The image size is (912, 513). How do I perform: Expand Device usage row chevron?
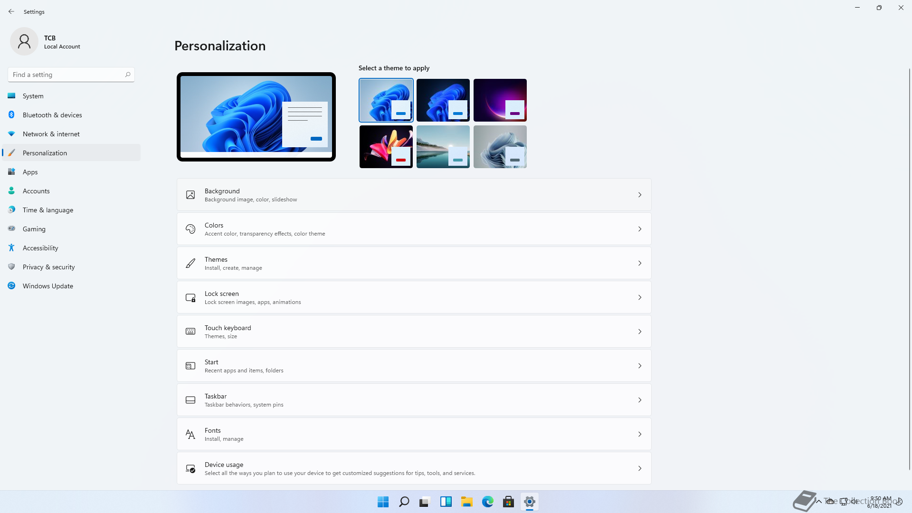(640, 468)
